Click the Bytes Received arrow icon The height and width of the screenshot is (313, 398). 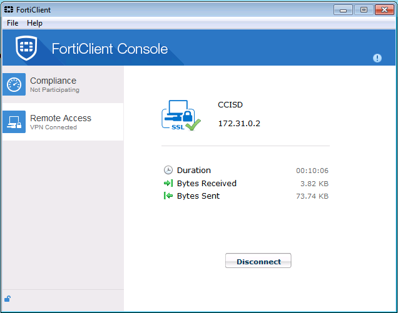(168, 183)
